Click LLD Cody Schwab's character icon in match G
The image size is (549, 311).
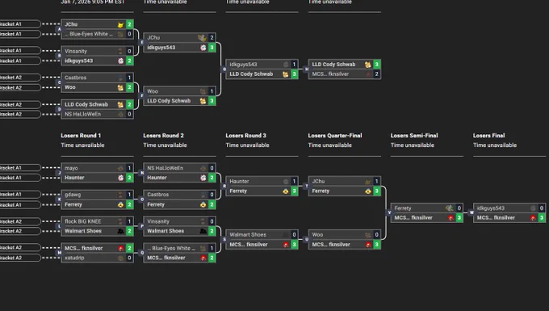(x=285, y=74)
